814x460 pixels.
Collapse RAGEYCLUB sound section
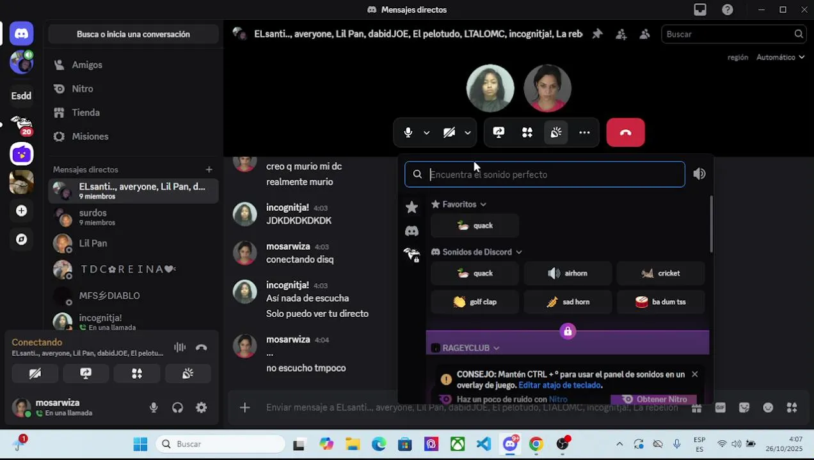point(465,348)
